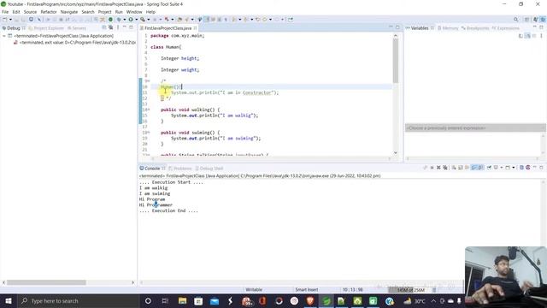The image size is (547, 308).
Task: Toggle Mark Occurrences in main toolbar
Action: click(207, 20)
